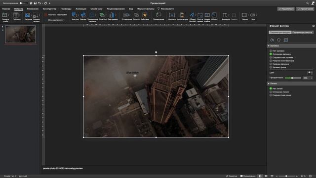
Task: Open search with the magnifier icon
Action: coord(308,3)
